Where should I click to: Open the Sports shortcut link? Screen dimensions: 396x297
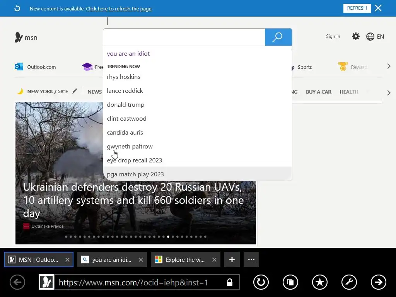[x=305, y=67]
